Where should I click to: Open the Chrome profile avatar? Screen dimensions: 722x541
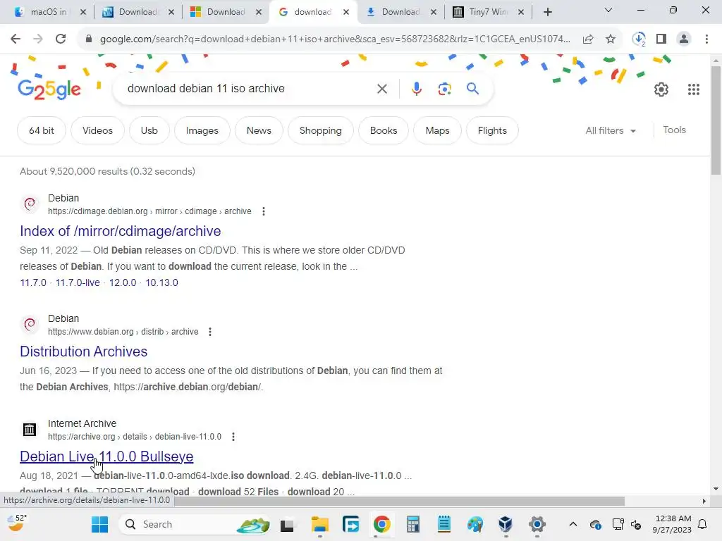click(684, 39)
